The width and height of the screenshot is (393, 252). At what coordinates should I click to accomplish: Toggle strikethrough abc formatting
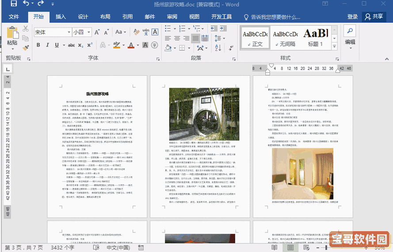(x=72, y=45)
